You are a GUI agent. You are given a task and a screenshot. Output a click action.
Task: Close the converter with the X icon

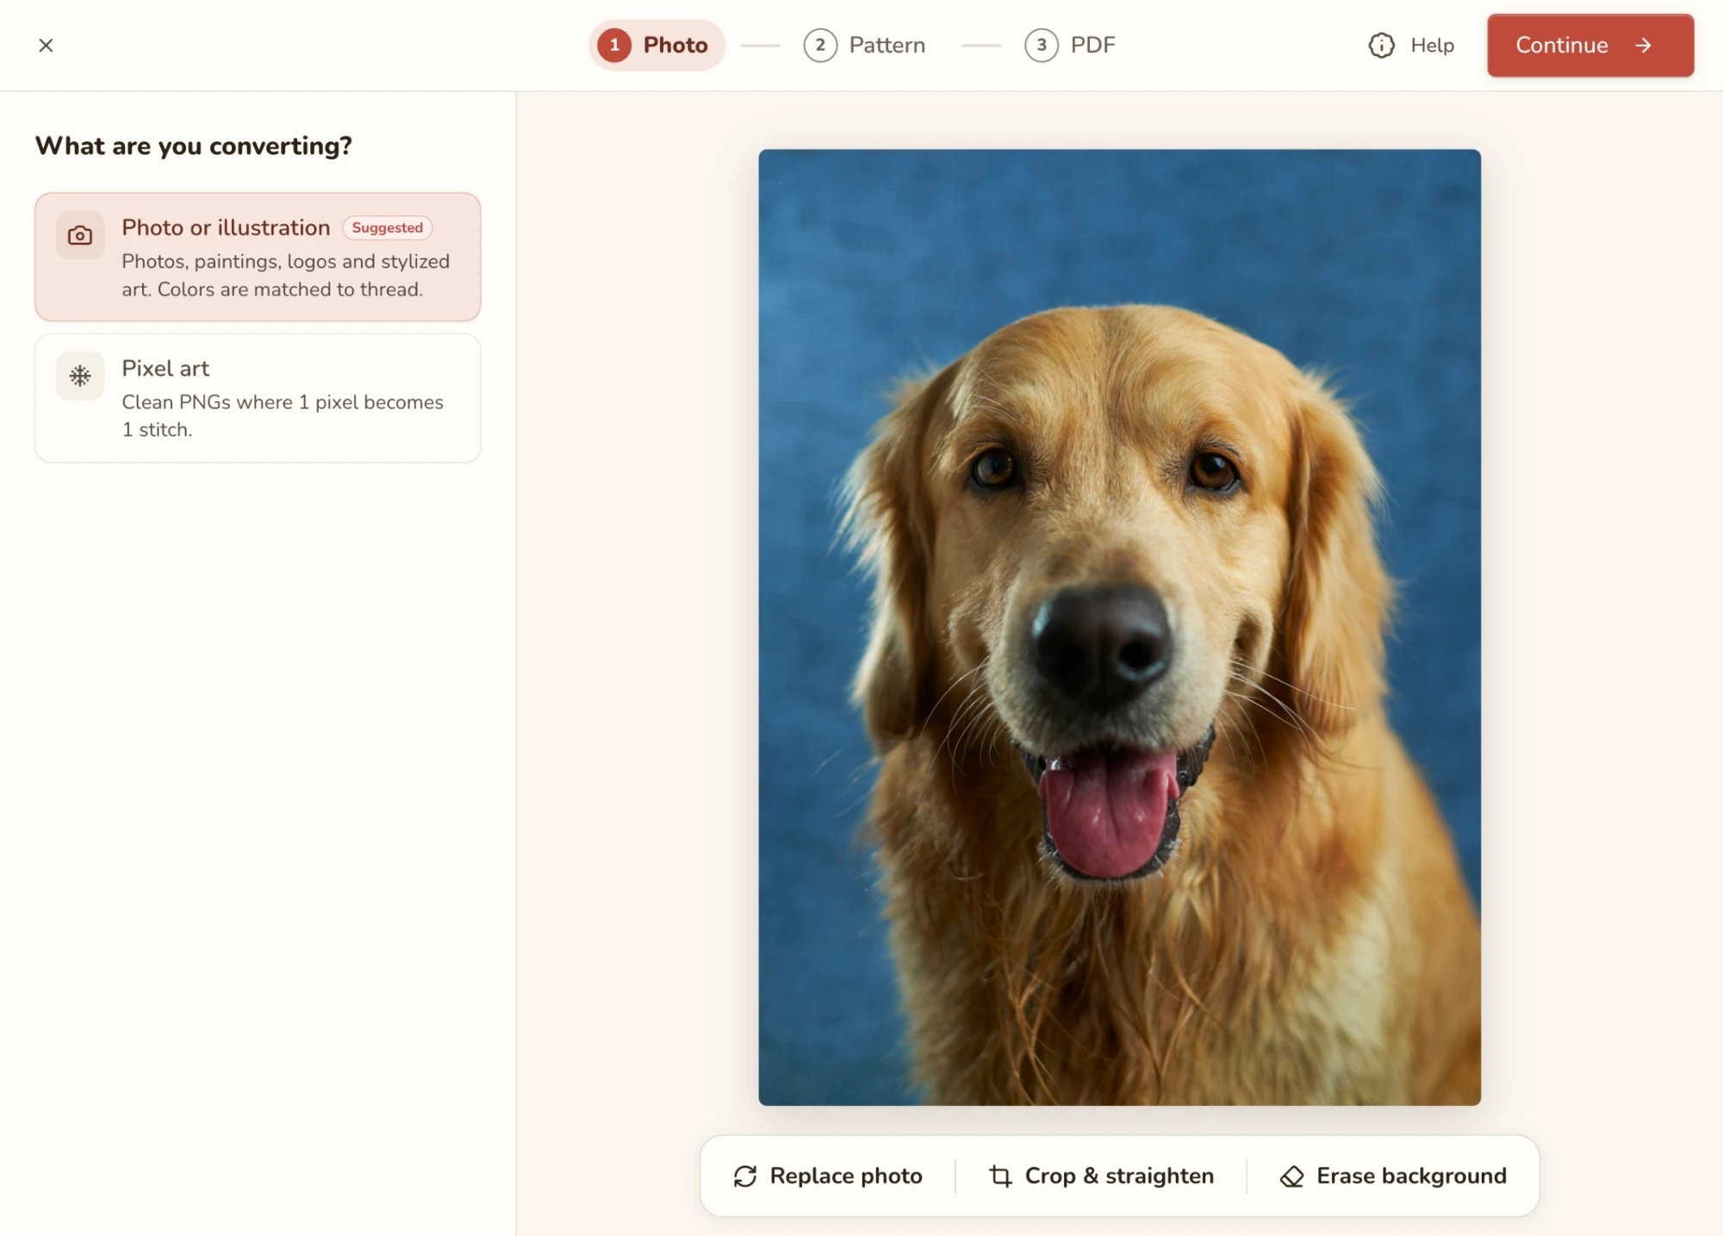click(x=46, y=45)
